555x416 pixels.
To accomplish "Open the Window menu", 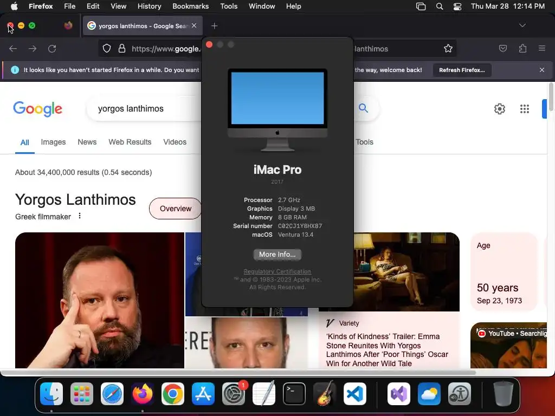I will point(262,6).
